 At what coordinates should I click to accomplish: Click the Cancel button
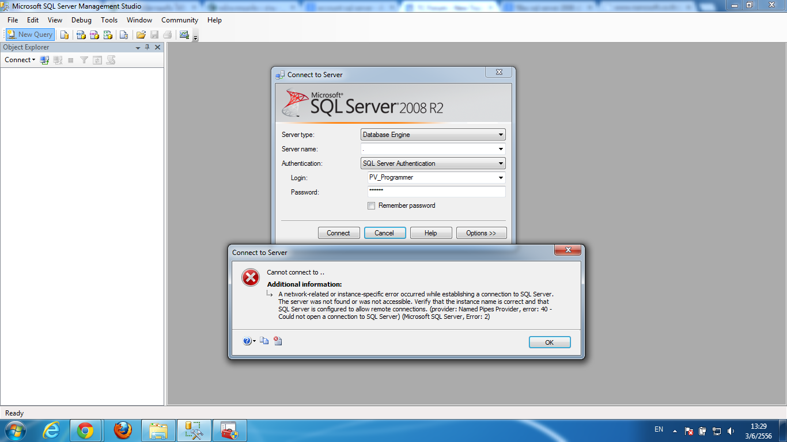pyautogui.click(x=384, y=233)
